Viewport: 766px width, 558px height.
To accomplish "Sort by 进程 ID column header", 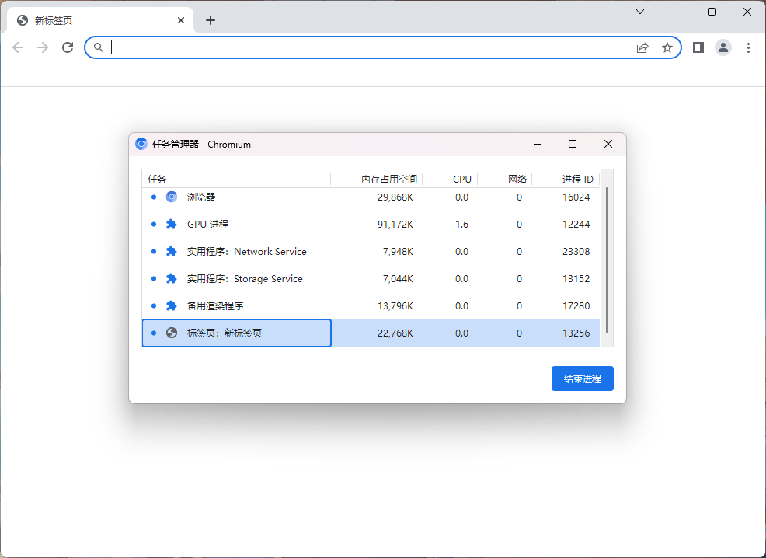I will tap(577, 179).
